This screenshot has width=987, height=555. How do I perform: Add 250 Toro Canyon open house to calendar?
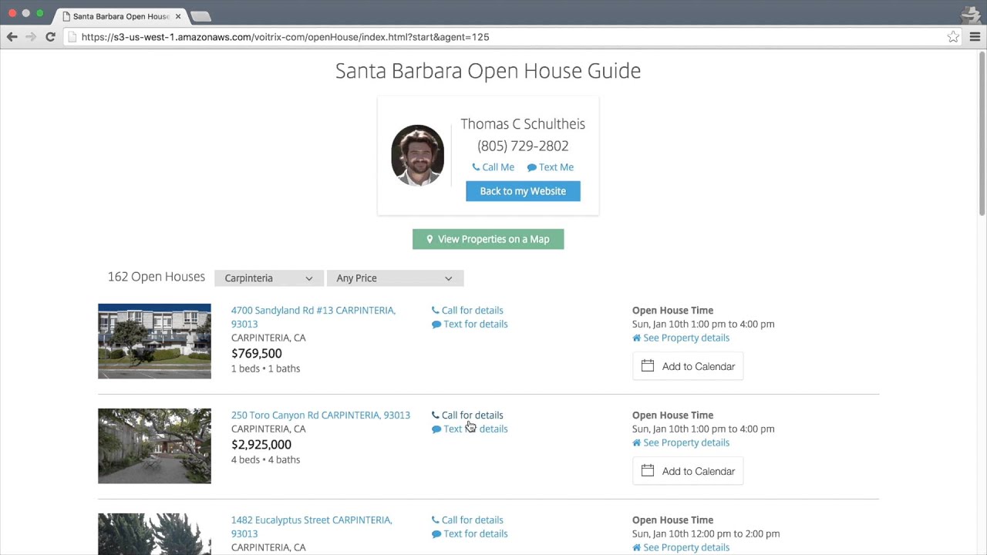tap(688, 471)
